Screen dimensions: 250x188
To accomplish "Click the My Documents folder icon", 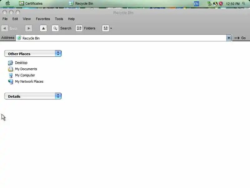I will coord(11,69).
